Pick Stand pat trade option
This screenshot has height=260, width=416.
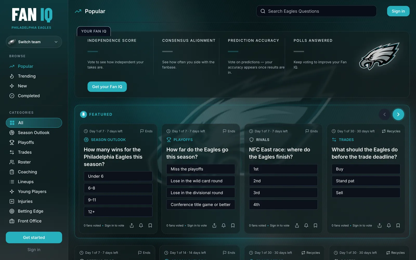366,181
